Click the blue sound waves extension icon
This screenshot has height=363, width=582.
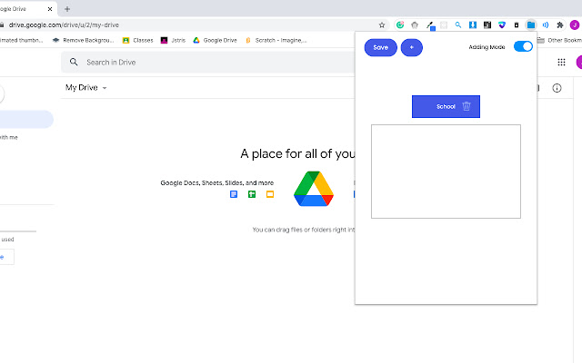pyautogui.click(x=546, y=25)
